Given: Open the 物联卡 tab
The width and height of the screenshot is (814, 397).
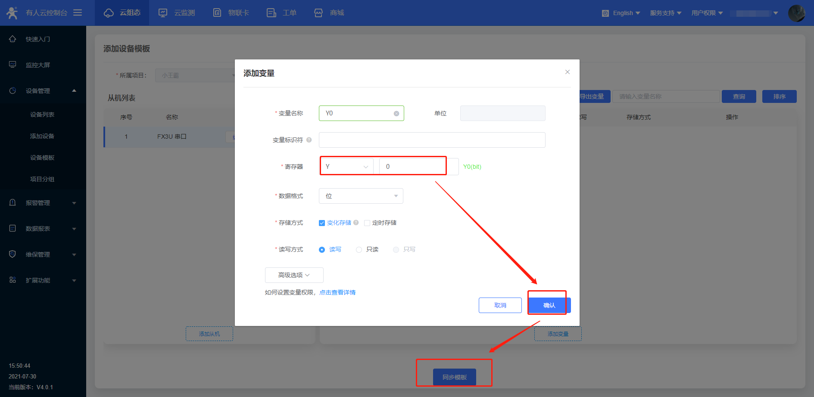Looking at the screenshot, I should coord(231,13).
